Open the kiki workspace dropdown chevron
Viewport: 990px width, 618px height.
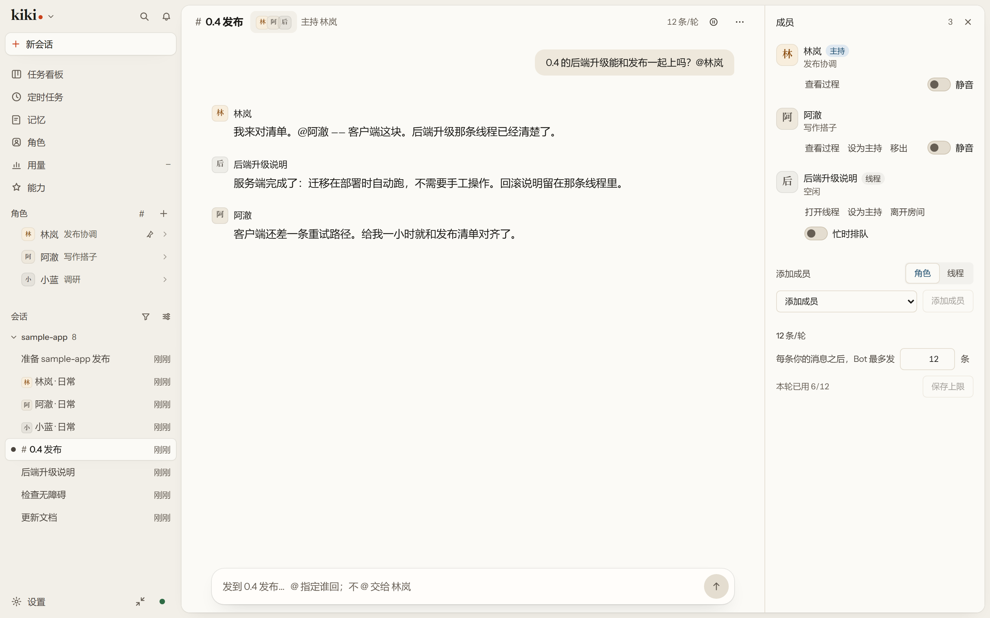tap(51, 17)
